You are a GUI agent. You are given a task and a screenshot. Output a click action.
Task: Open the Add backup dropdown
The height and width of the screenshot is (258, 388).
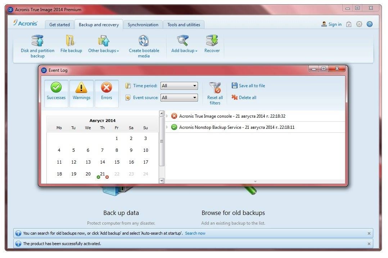coord(184,44)
